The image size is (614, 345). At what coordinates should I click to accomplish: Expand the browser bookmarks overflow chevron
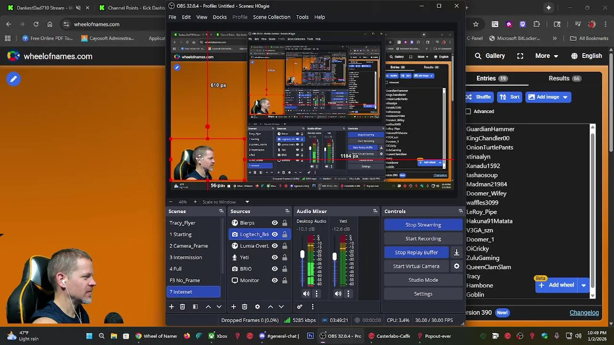(x=555, y=38)
